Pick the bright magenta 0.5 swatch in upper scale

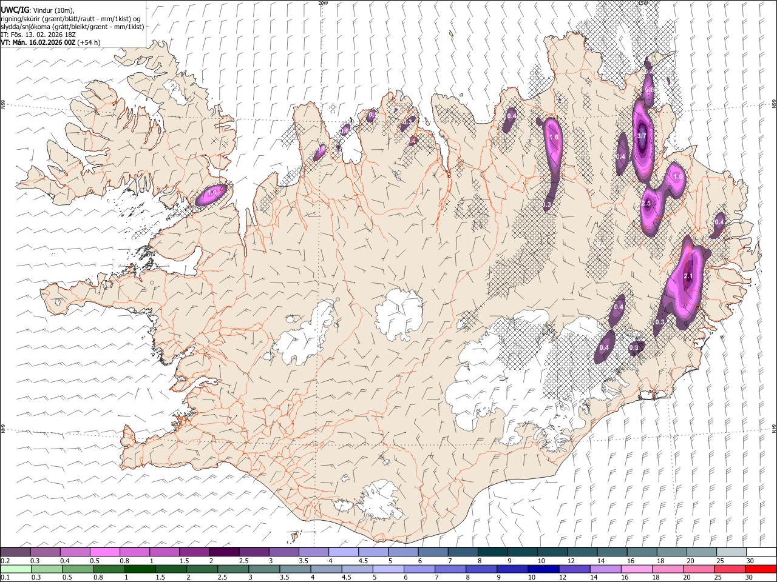coord(105,552)
